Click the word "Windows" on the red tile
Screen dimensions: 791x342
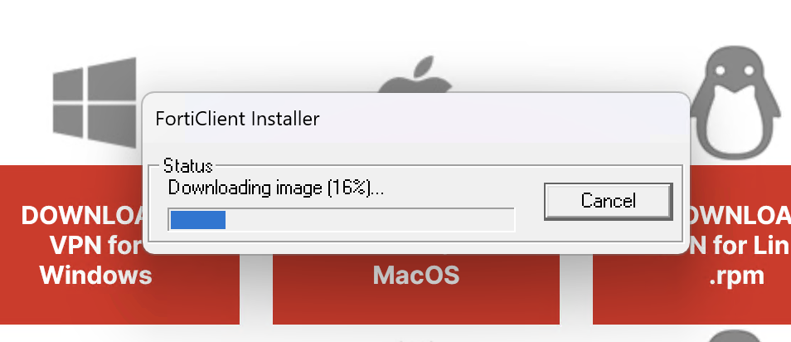(x=96, y=276)
